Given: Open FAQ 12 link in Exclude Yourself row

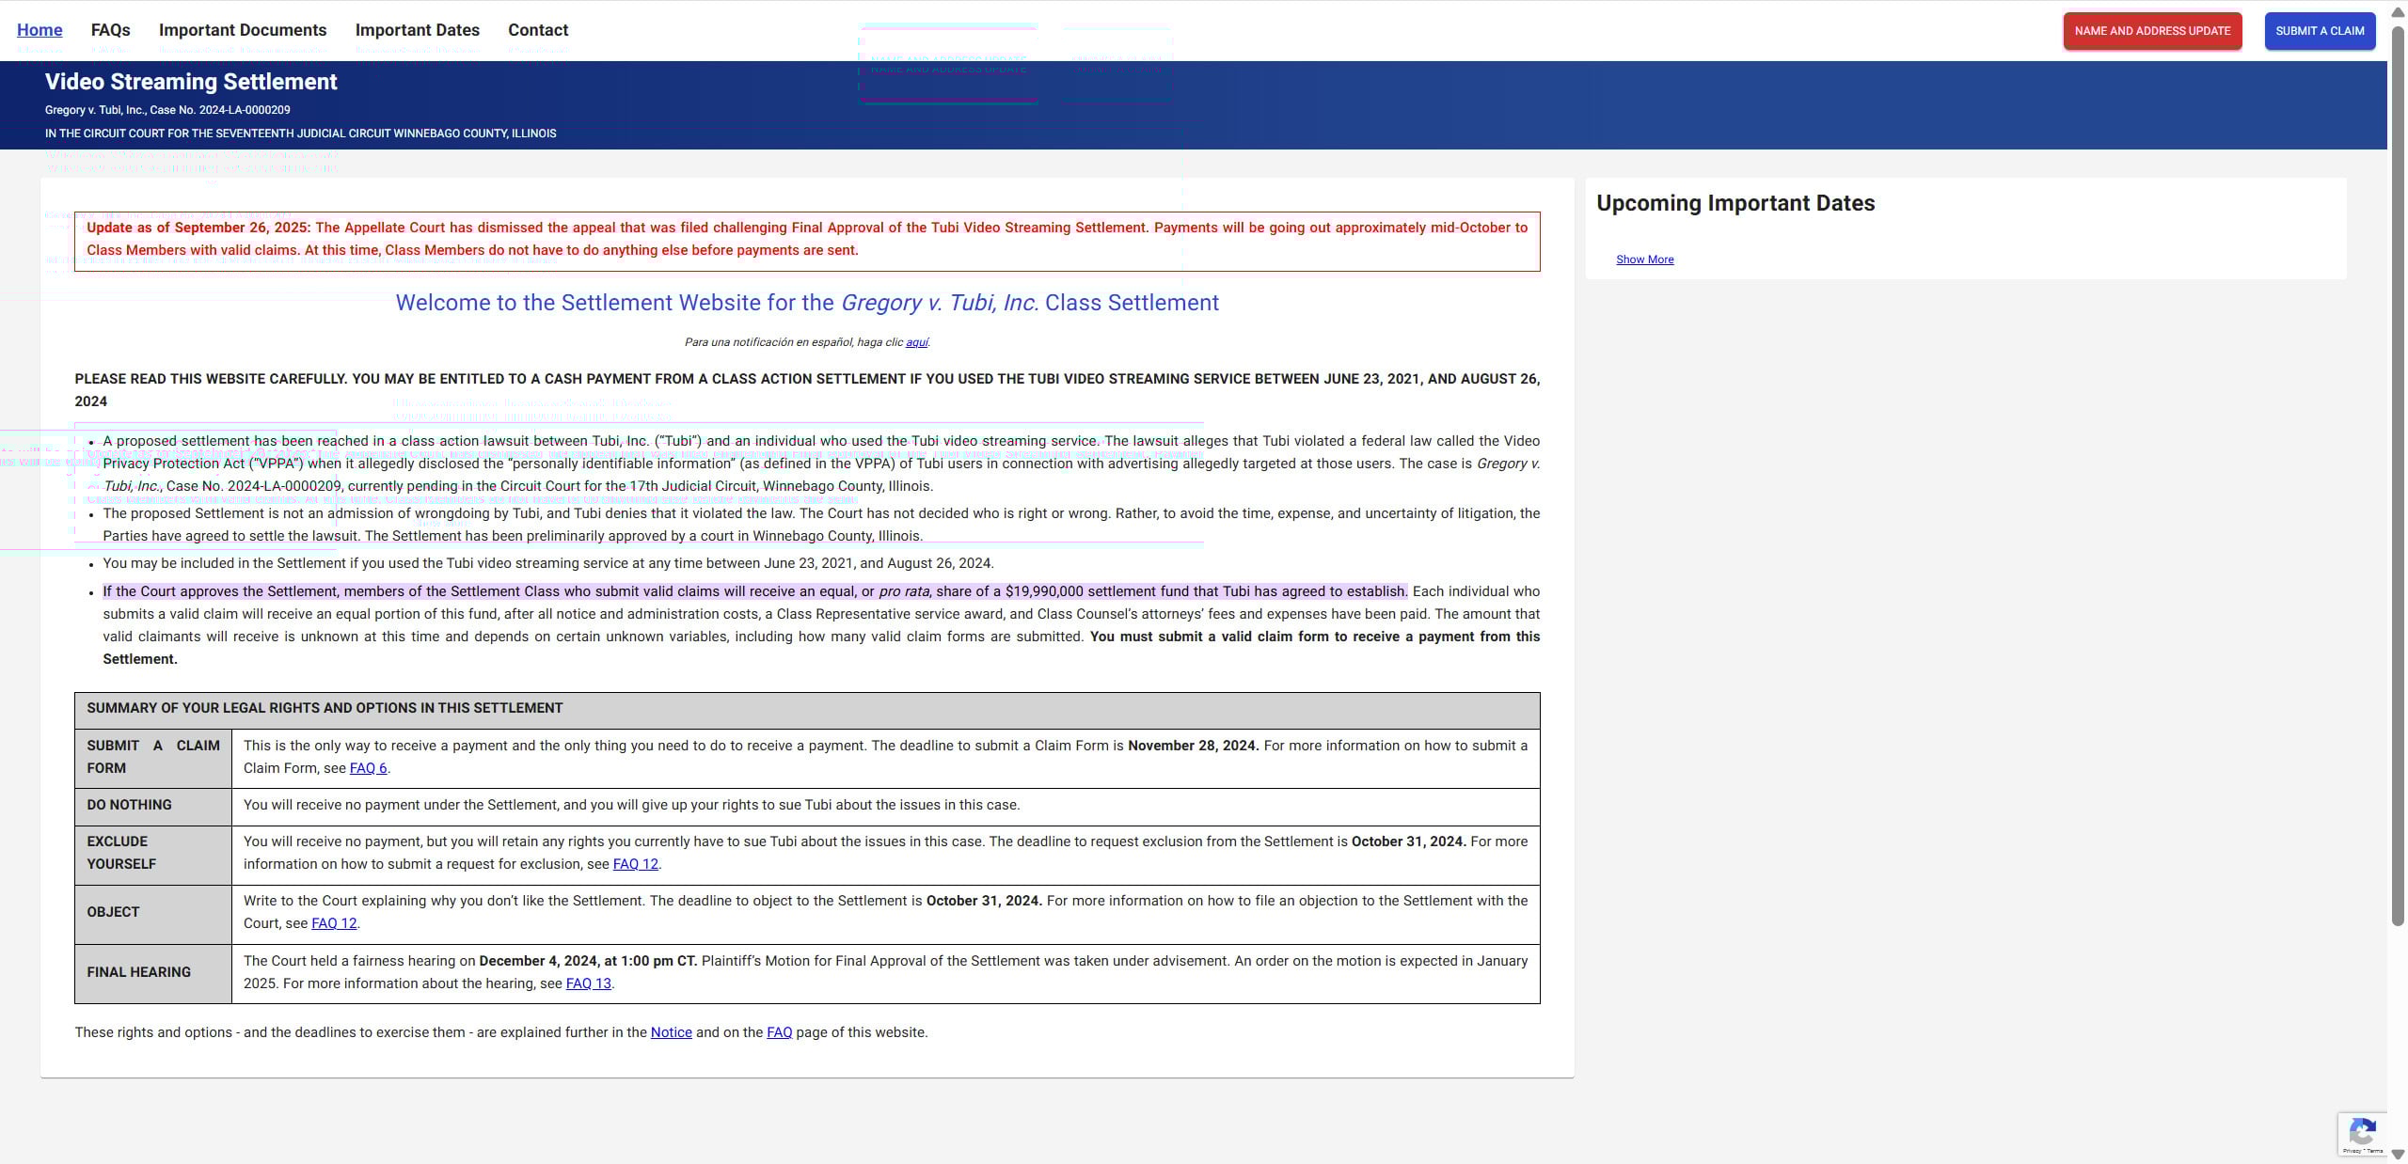Looking at the screenshot, I should (635, 864).
